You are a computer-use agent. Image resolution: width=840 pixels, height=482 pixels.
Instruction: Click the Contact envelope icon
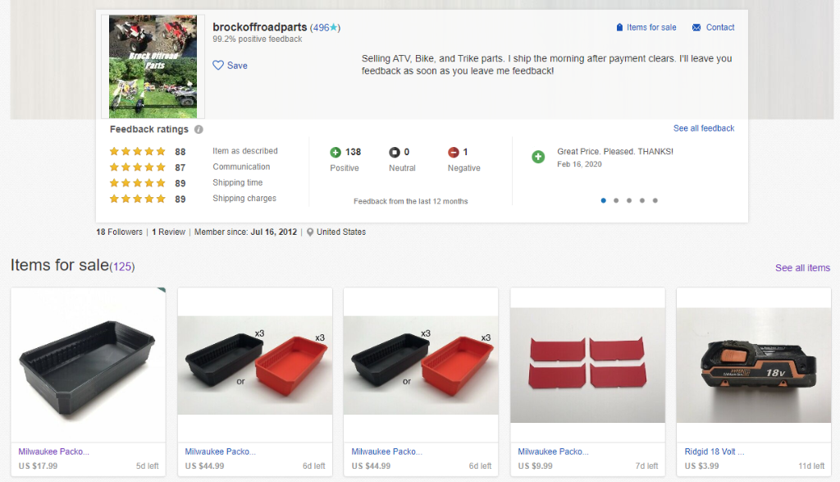pyautogui.click(x=696, y=27)
